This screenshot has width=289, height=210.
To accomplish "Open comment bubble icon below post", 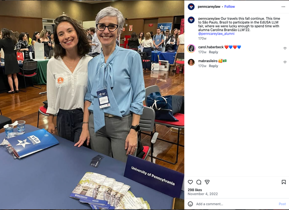I will pyautogui.click(x=198, y=182).
